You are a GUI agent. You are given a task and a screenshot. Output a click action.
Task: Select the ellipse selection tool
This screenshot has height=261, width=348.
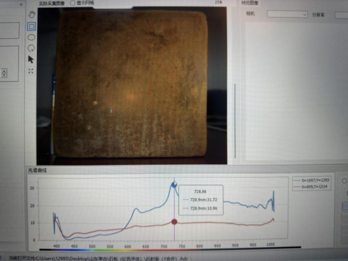(31, 38)
